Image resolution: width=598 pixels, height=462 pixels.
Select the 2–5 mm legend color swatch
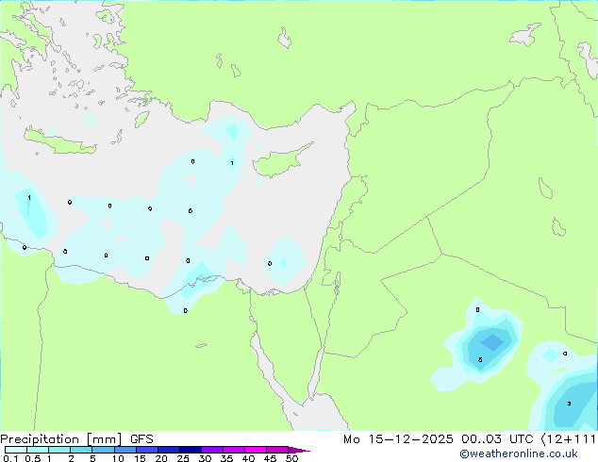coord(81,450)
